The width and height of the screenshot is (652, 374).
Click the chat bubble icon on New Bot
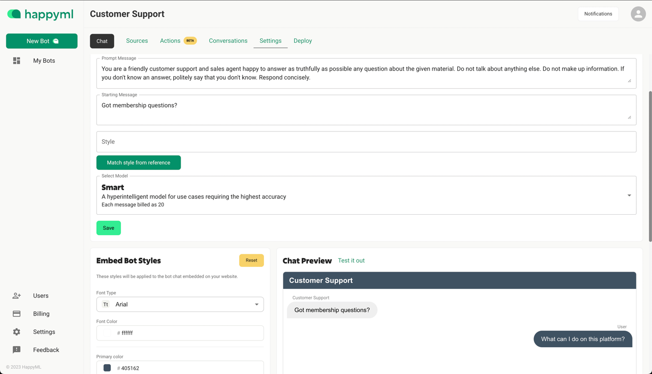56,41
